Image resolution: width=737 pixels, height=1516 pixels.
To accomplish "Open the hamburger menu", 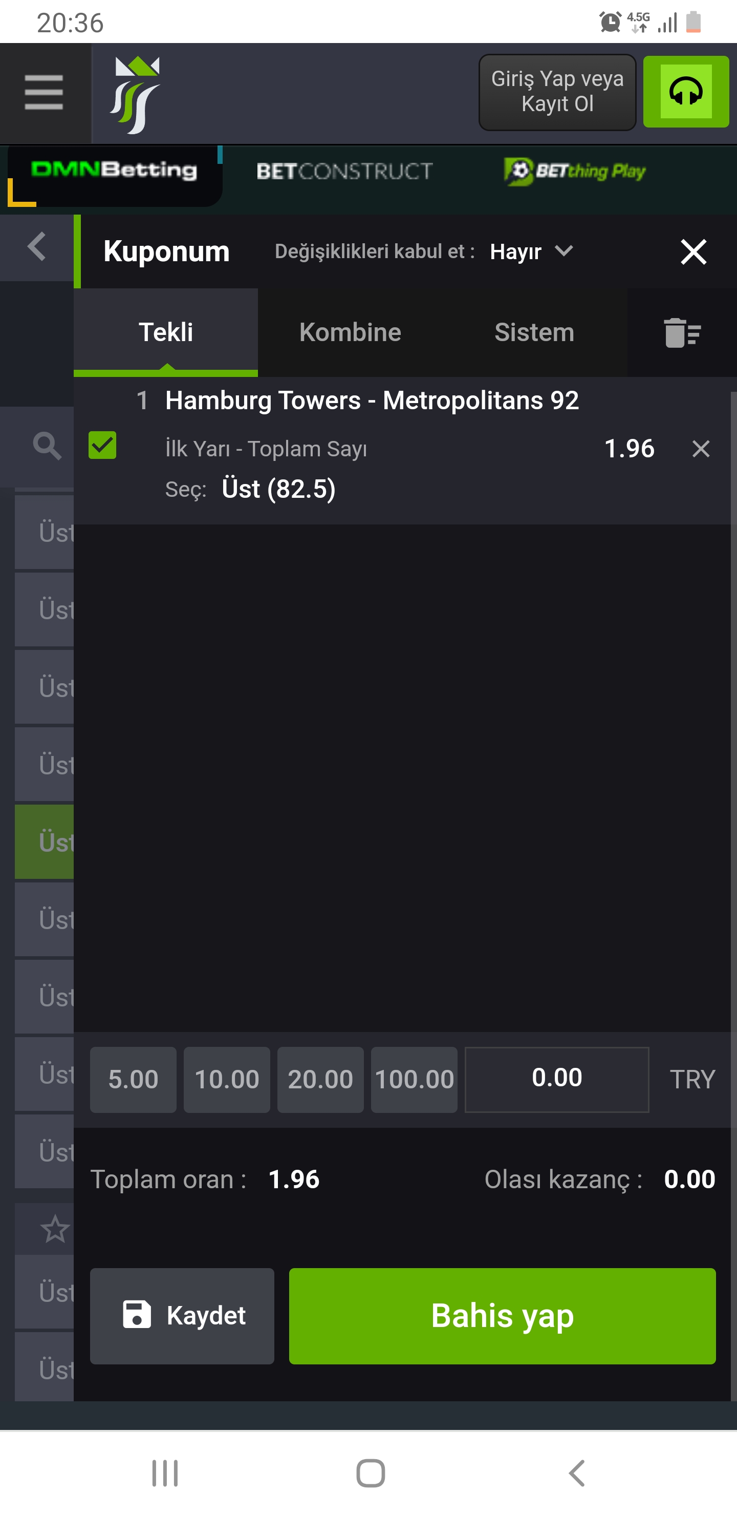I will coord(44,92).
